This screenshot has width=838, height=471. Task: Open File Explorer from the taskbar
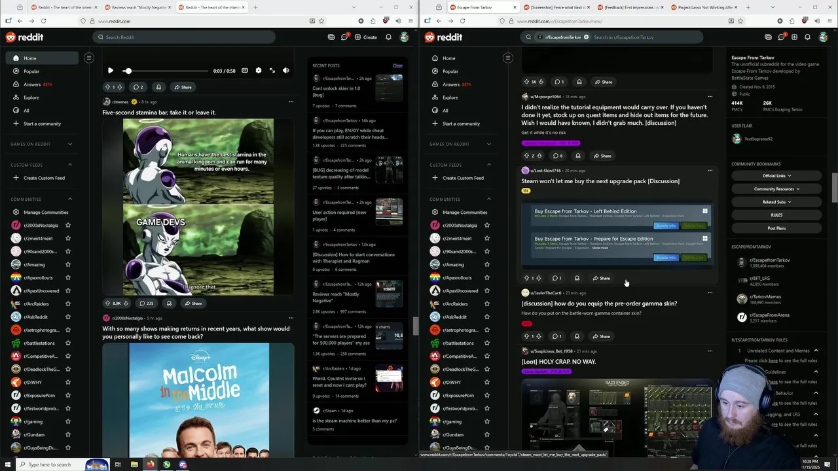tap(134, 464)
